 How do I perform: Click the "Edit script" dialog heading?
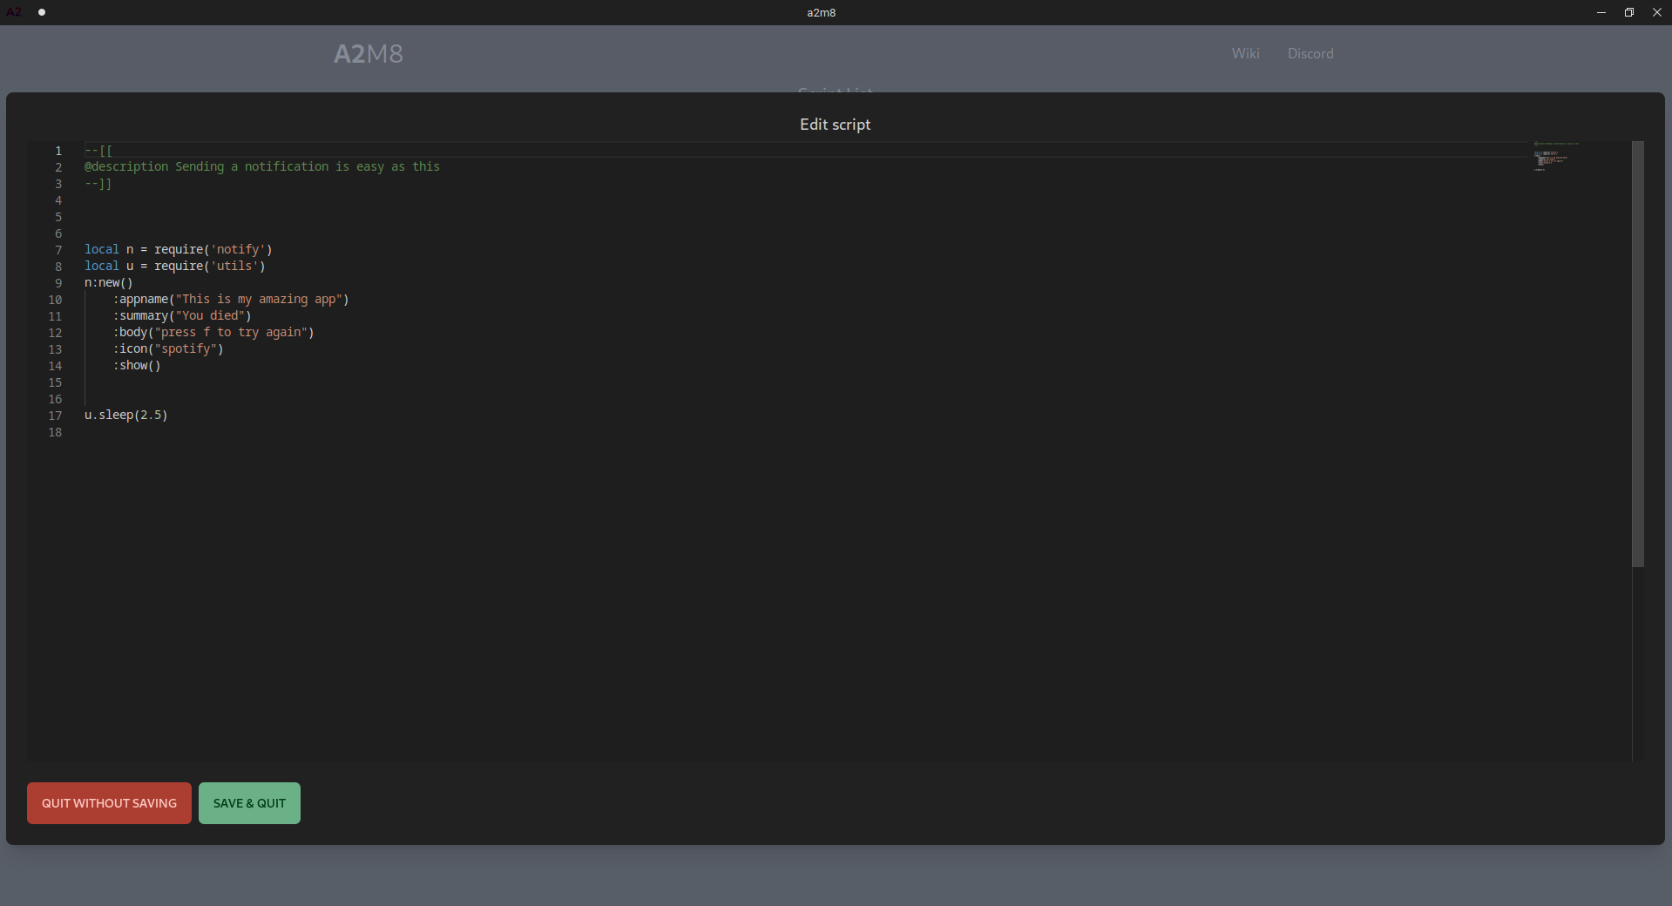tap(835, 125)
